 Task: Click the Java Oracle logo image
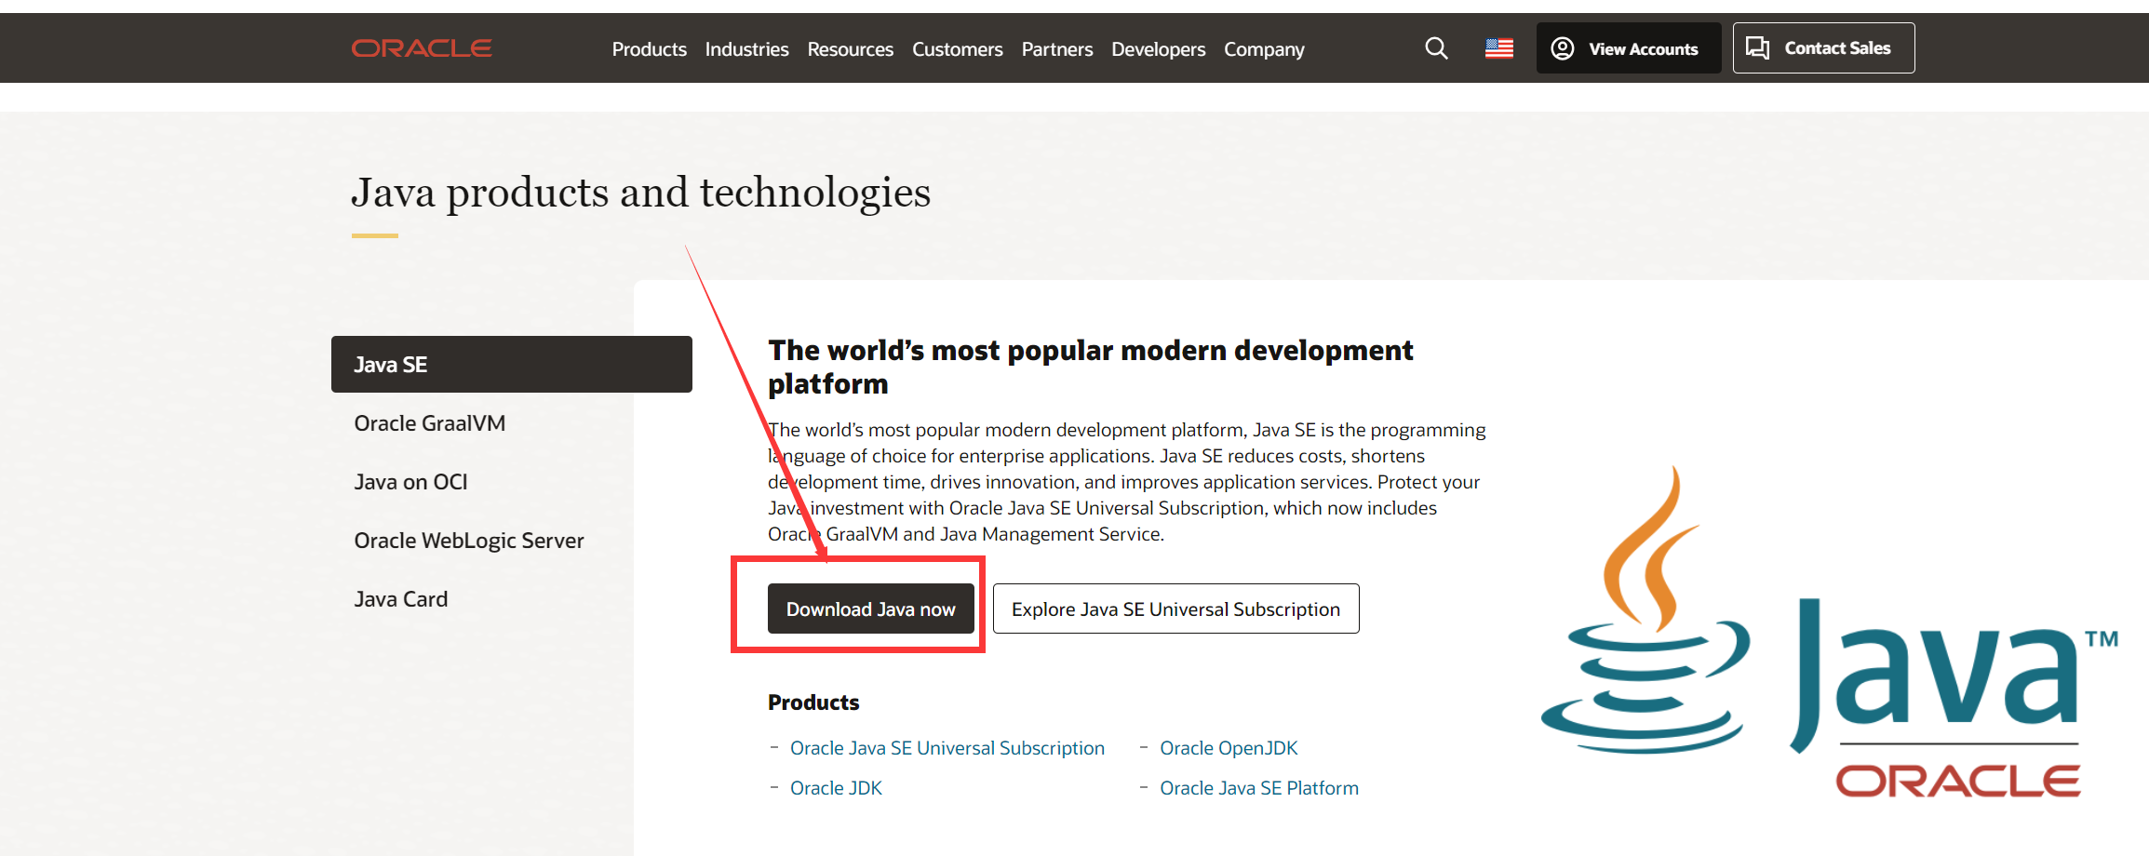(x=1829, y=633)
